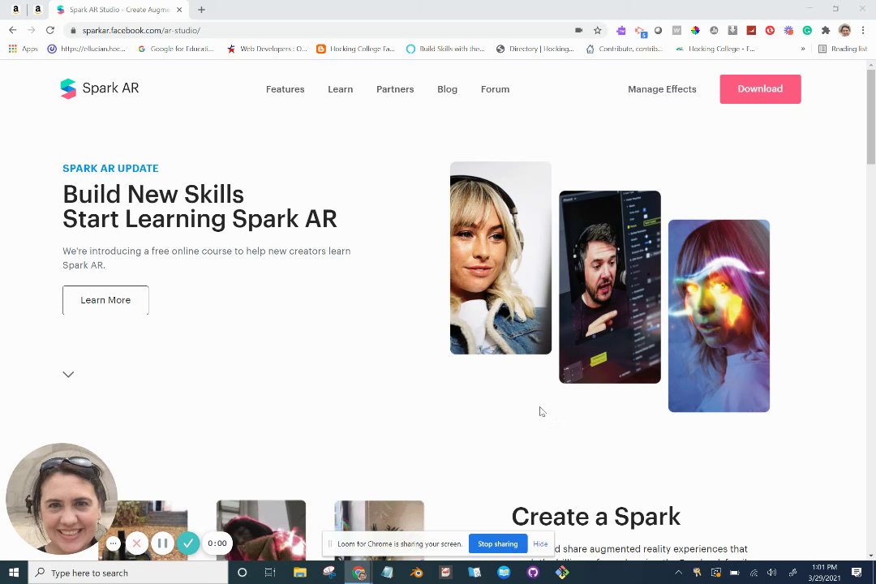876x584 pixels.
Task: Show hidden system tray icons
Action: pyautogui.click(x=678, y=573)
